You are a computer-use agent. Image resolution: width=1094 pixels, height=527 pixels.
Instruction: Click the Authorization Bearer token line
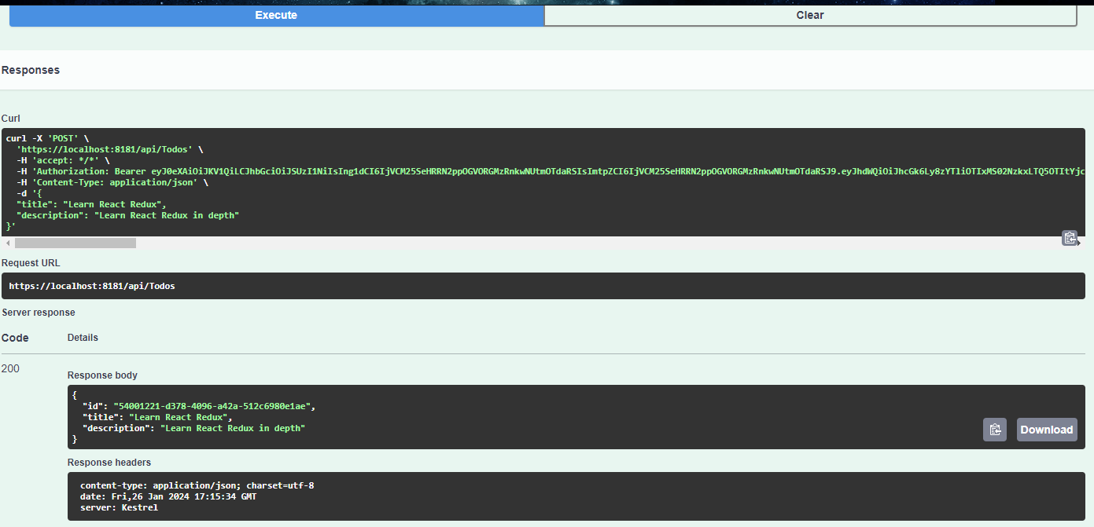tap(551, 170)
